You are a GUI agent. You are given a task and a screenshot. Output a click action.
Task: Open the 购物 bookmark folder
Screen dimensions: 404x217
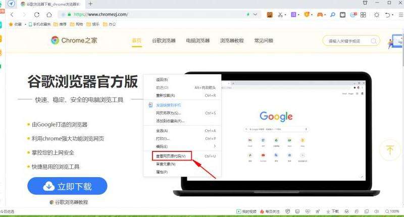point(77,24)
